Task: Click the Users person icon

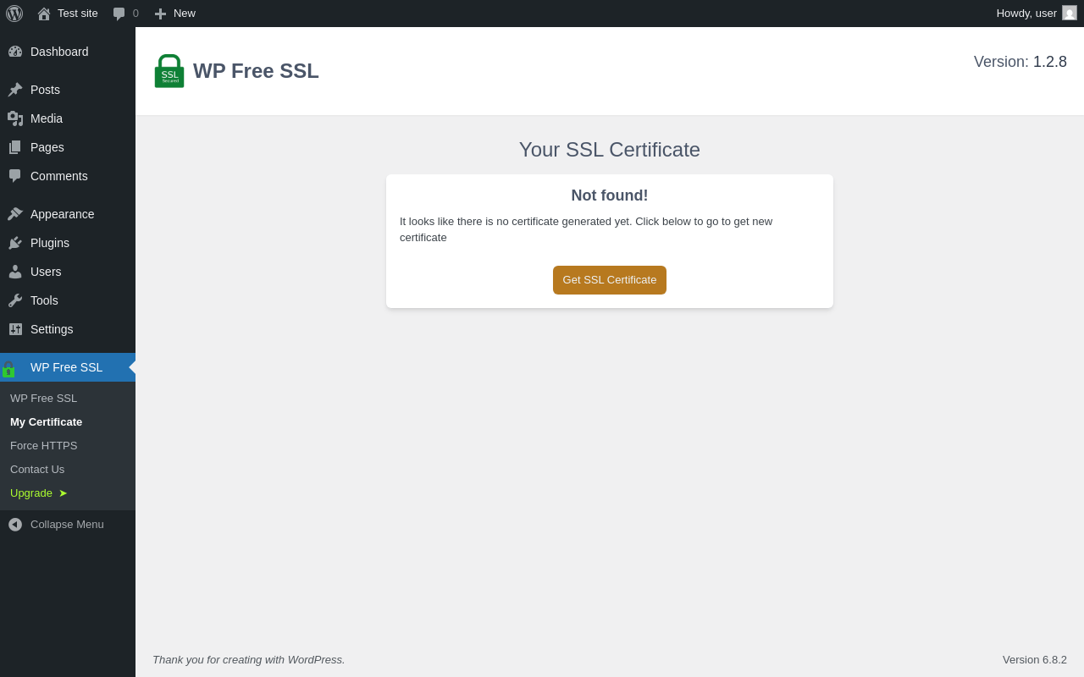Action: point(15,272)
